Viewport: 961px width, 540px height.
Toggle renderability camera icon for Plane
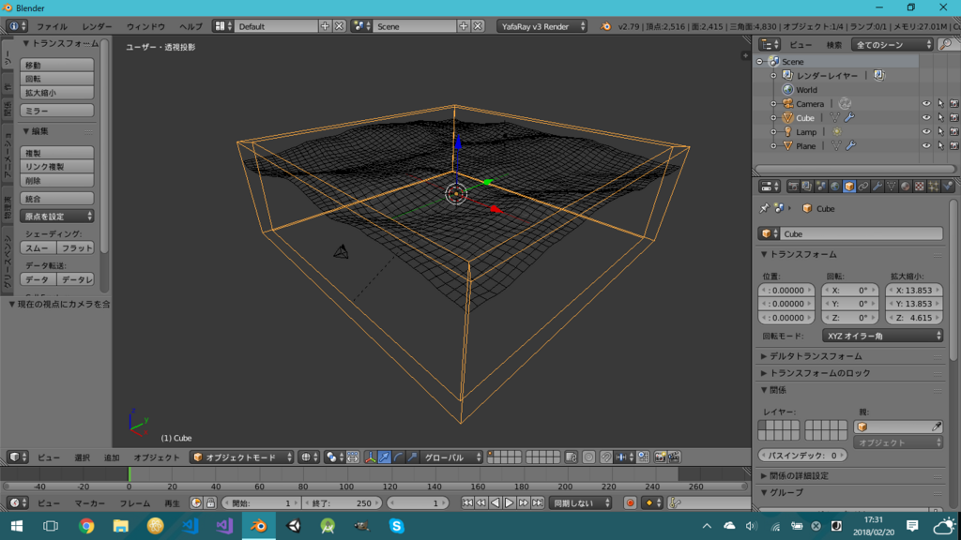point(954,145)
